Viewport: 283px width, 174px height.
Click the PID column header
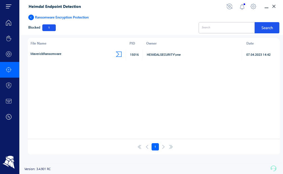pos(132,43)
